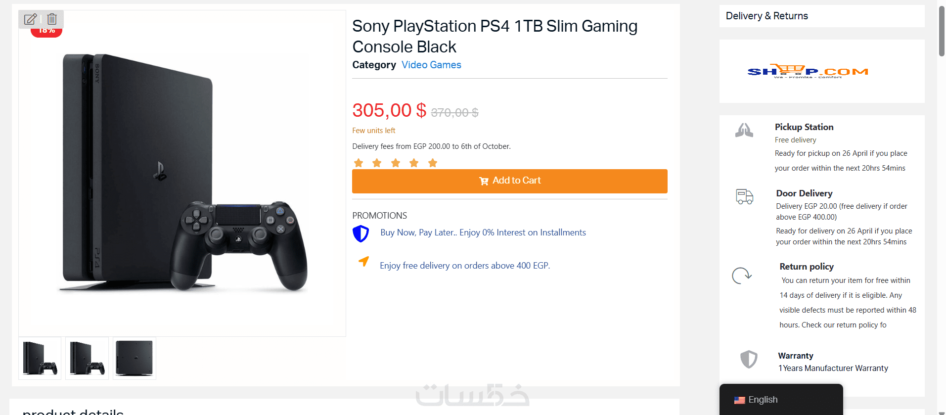Select the first product thumbnail
Image resolution: width=946 pixels, height=415 pixels.
pos(40,359)
